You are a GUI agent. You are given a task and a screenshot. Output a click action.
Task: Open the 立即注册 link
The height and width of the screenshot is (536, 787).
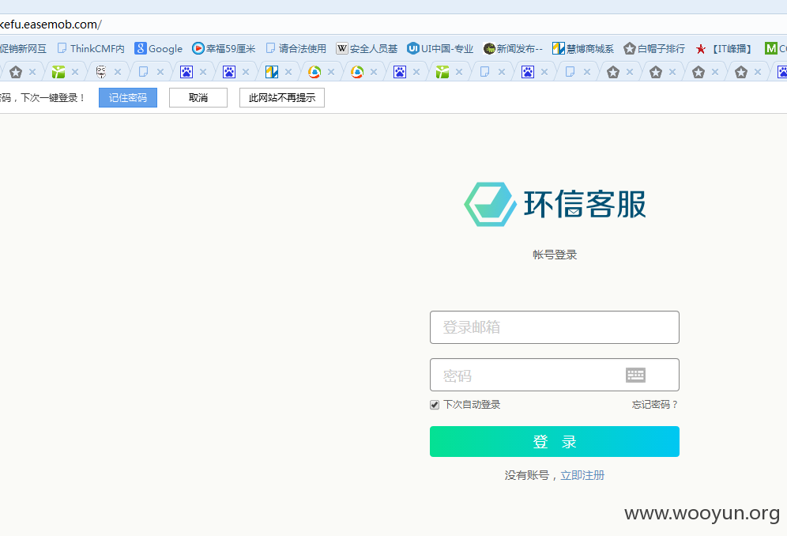(582, 475)
